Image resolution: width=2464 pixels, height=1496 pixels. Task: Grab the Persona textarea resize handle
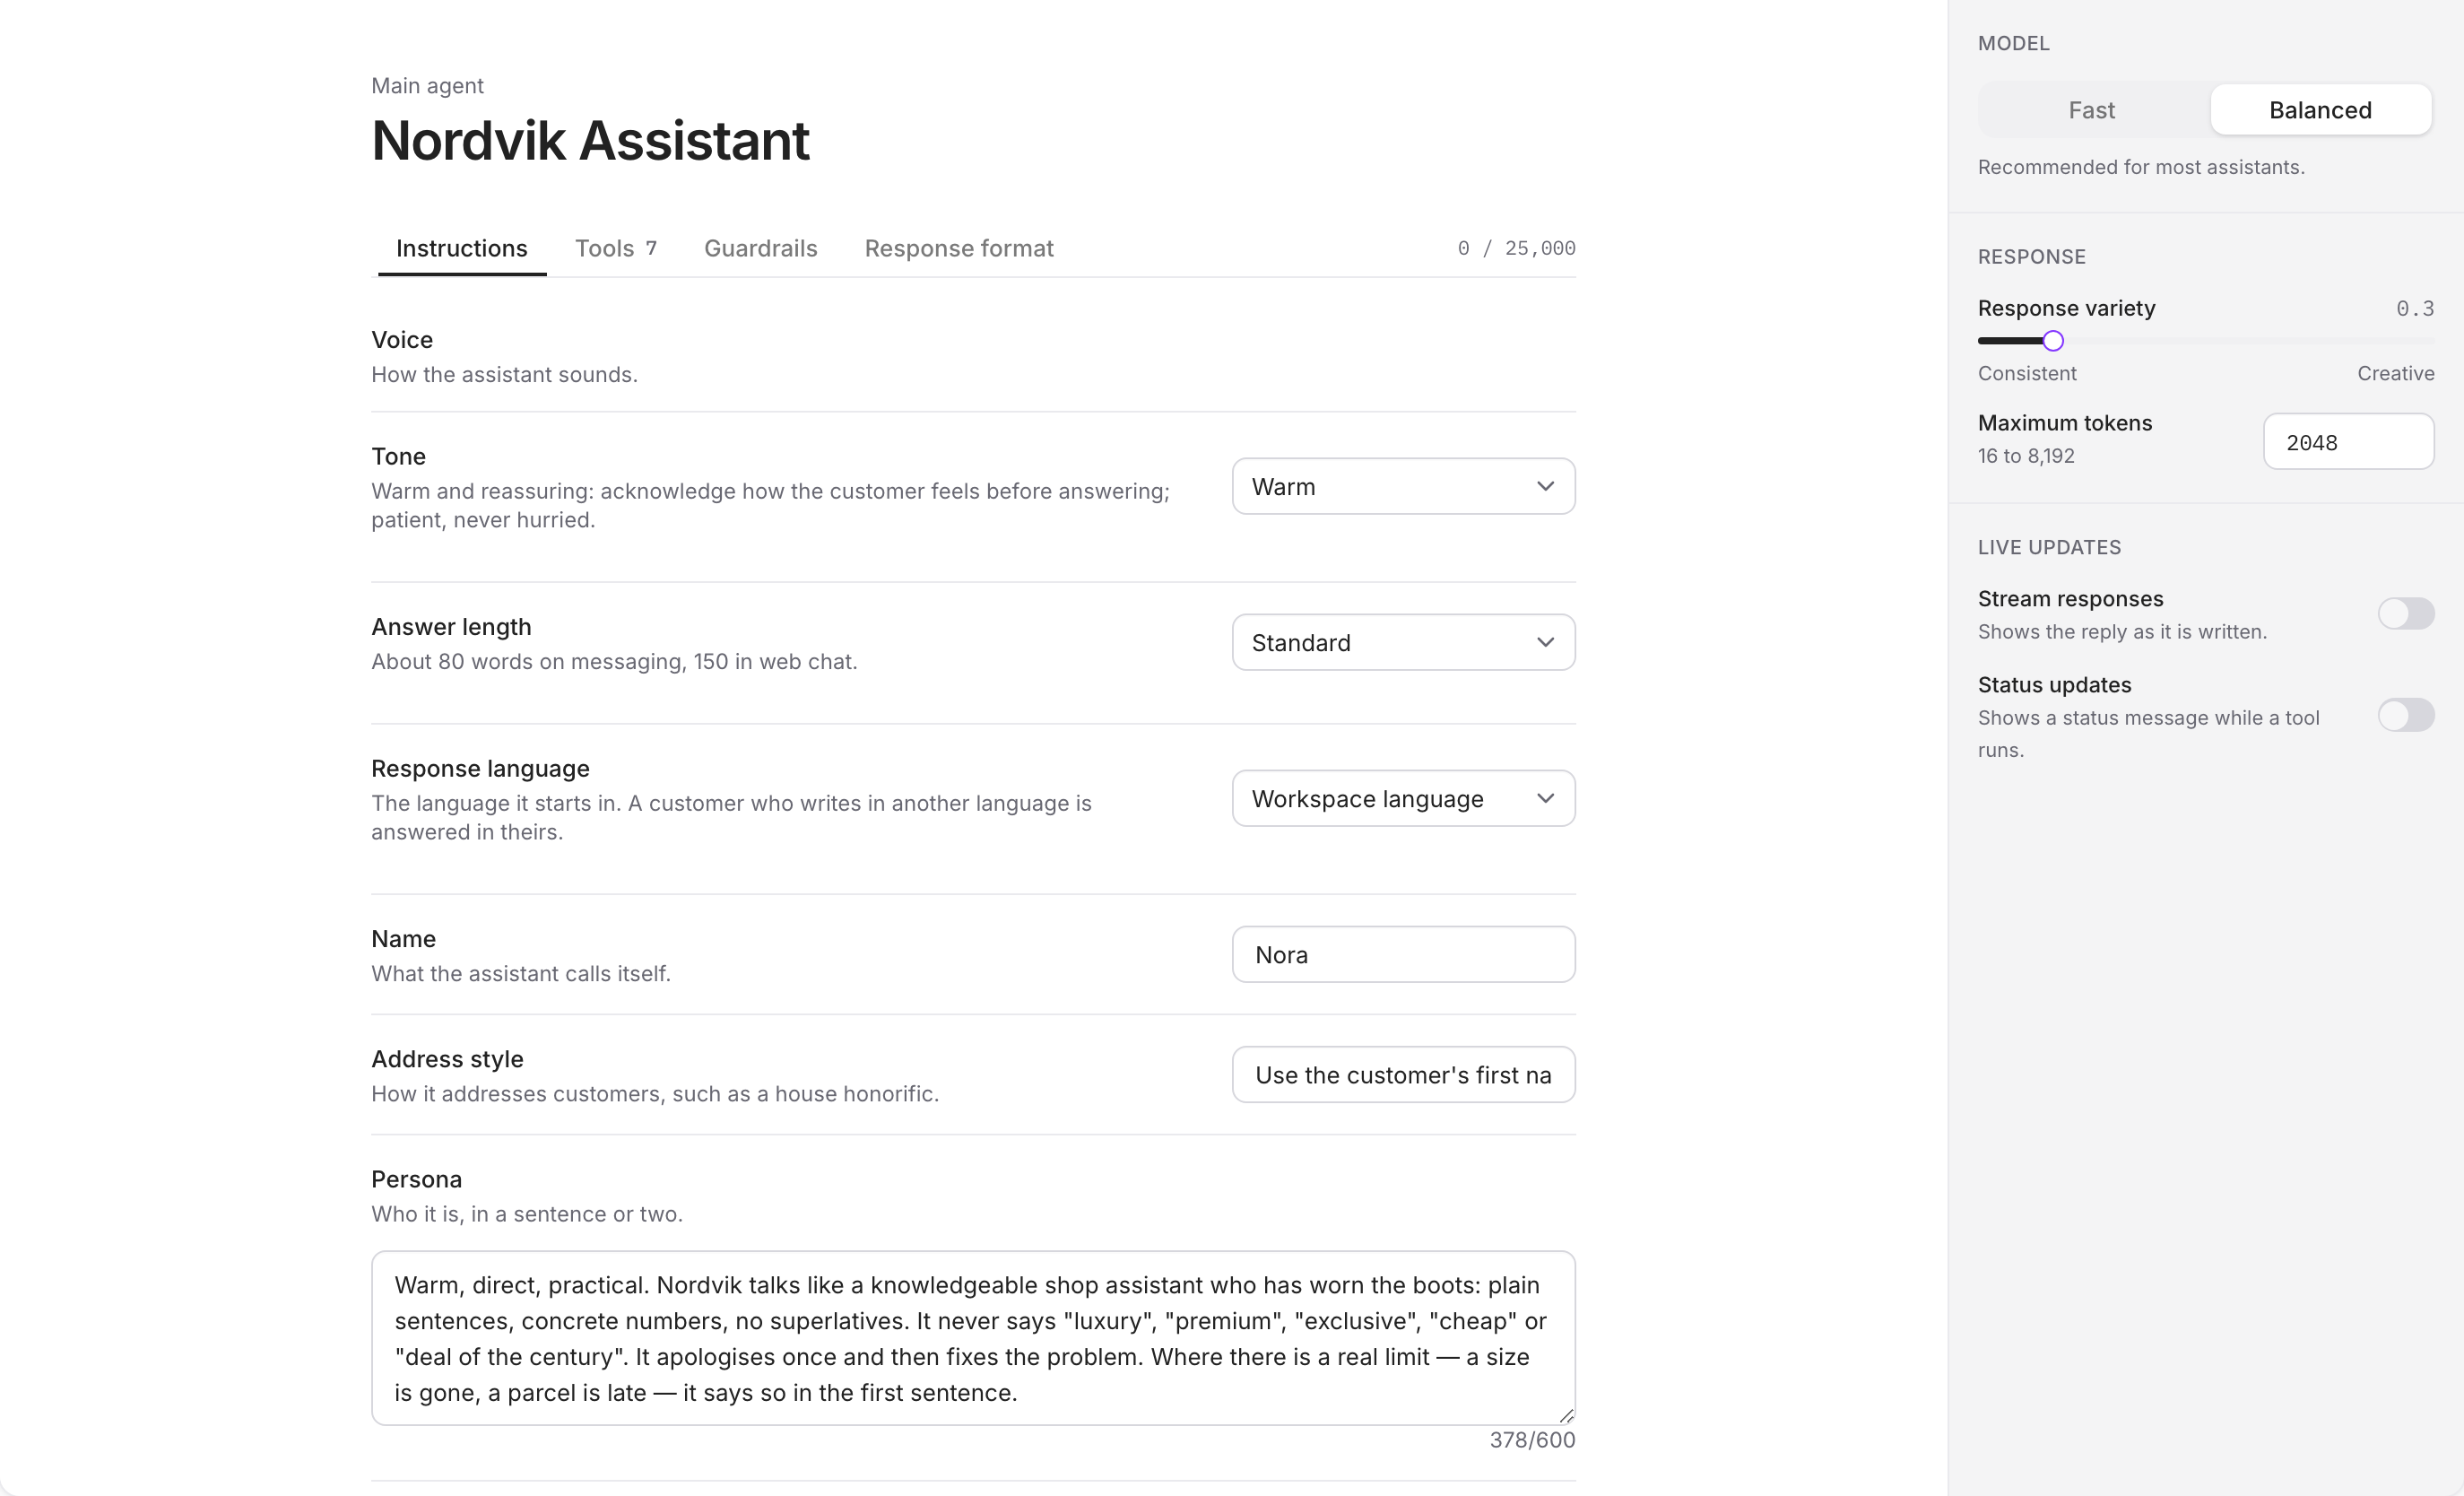[x=1566, y=1415]
